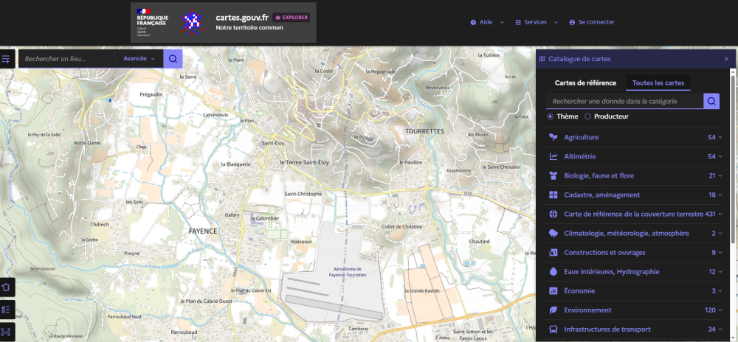Click the Se connecter user icon
Viewport: 738px width, 342px height.
click(573, 22)
